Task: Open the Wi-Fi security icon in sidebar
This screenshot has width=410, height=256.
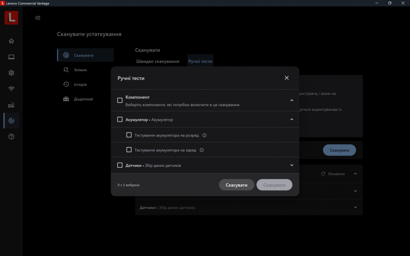Action: coord(11,89)
